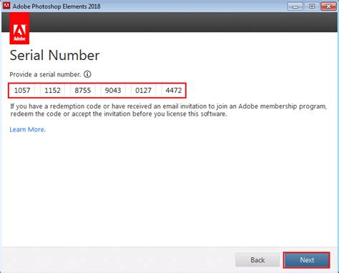
Task: Click the serial field containing 9043
Action: pos(113,90)
